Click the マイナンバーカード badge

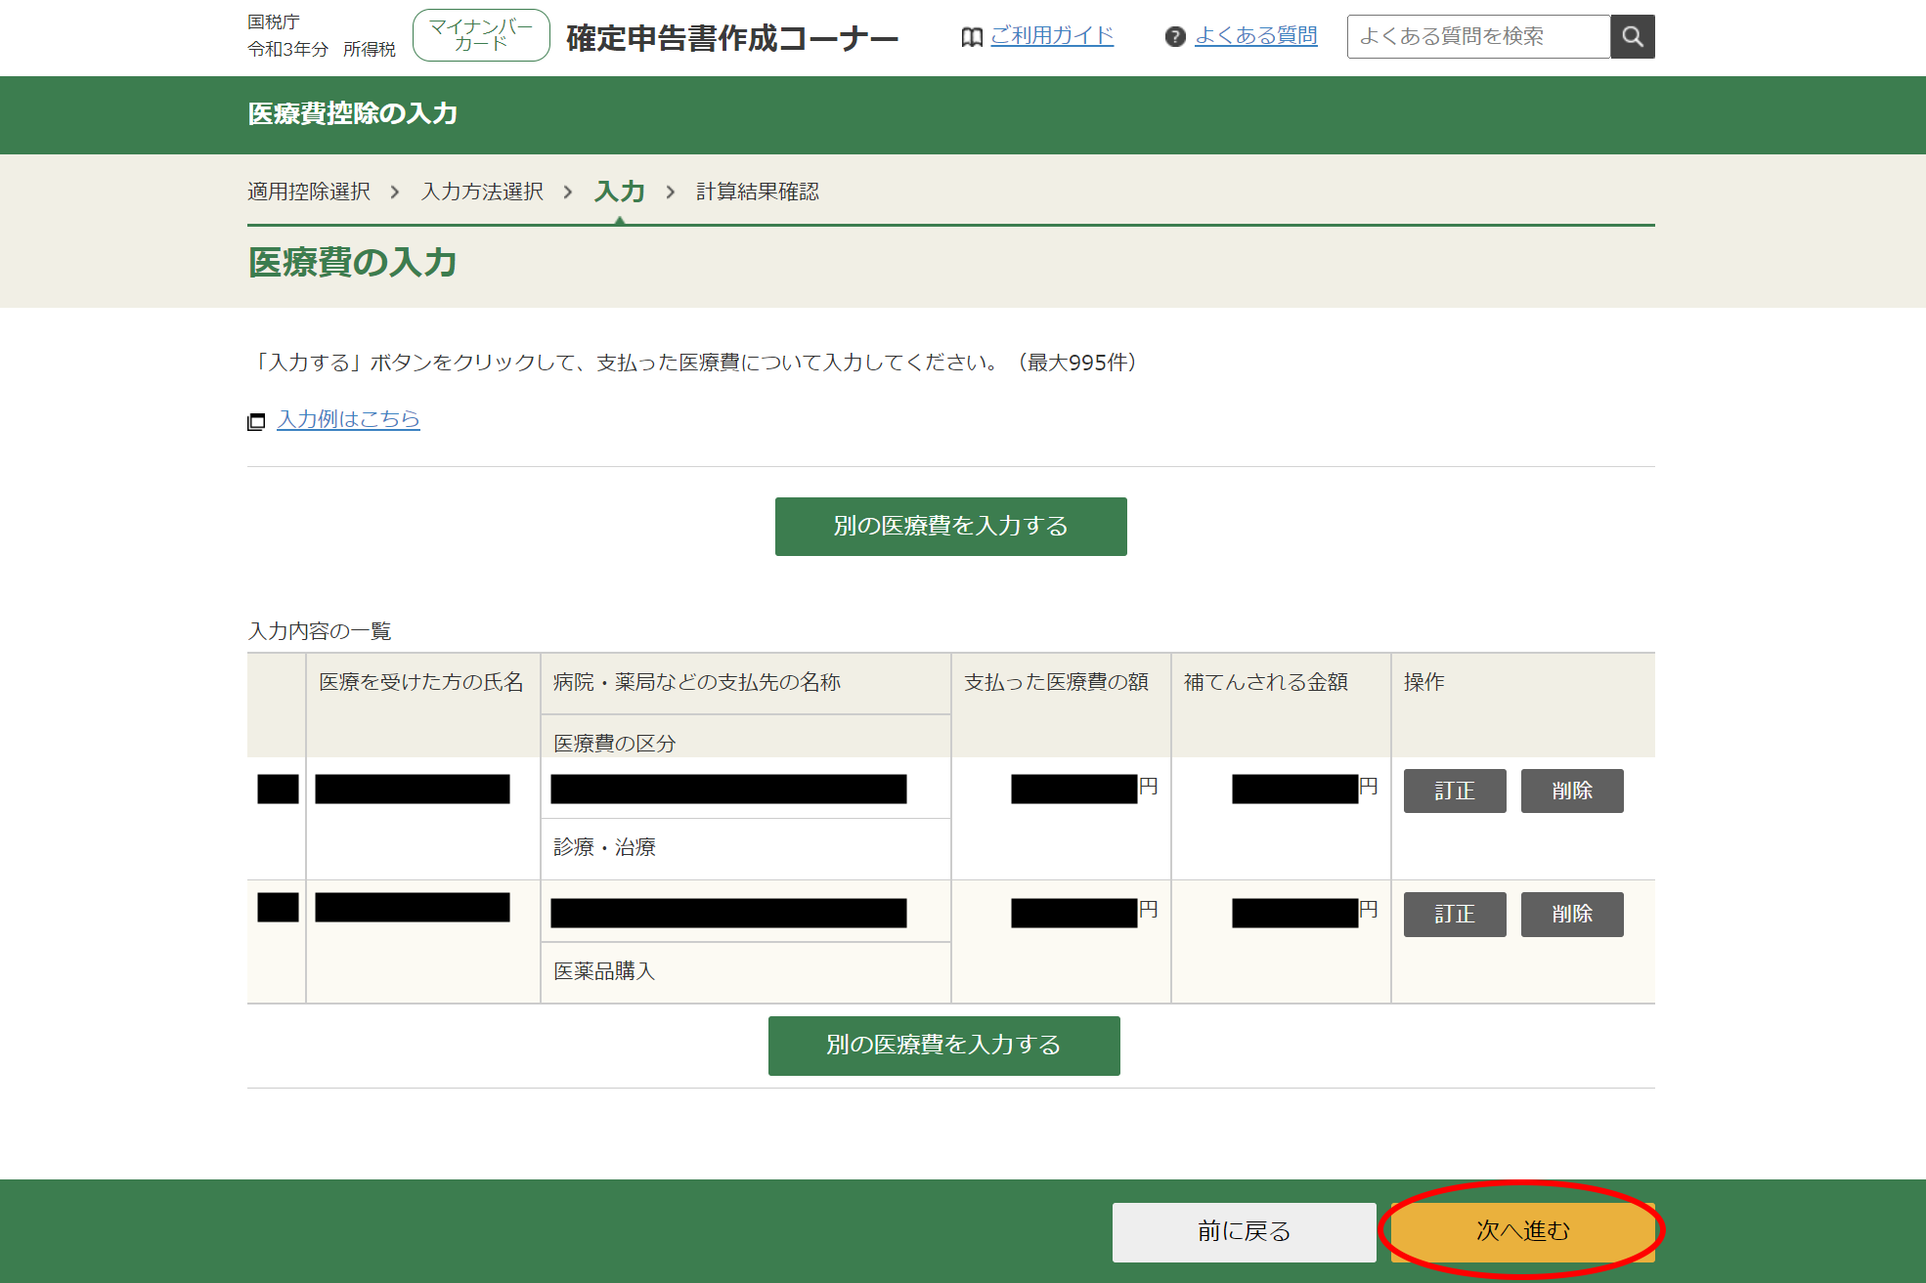pyautogui.click(x=481, y=35)
